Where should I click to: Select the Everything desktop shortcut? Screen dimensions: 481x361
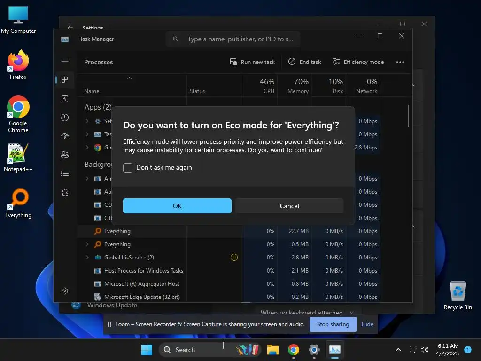pyautogui.click(x=18, y=203)
